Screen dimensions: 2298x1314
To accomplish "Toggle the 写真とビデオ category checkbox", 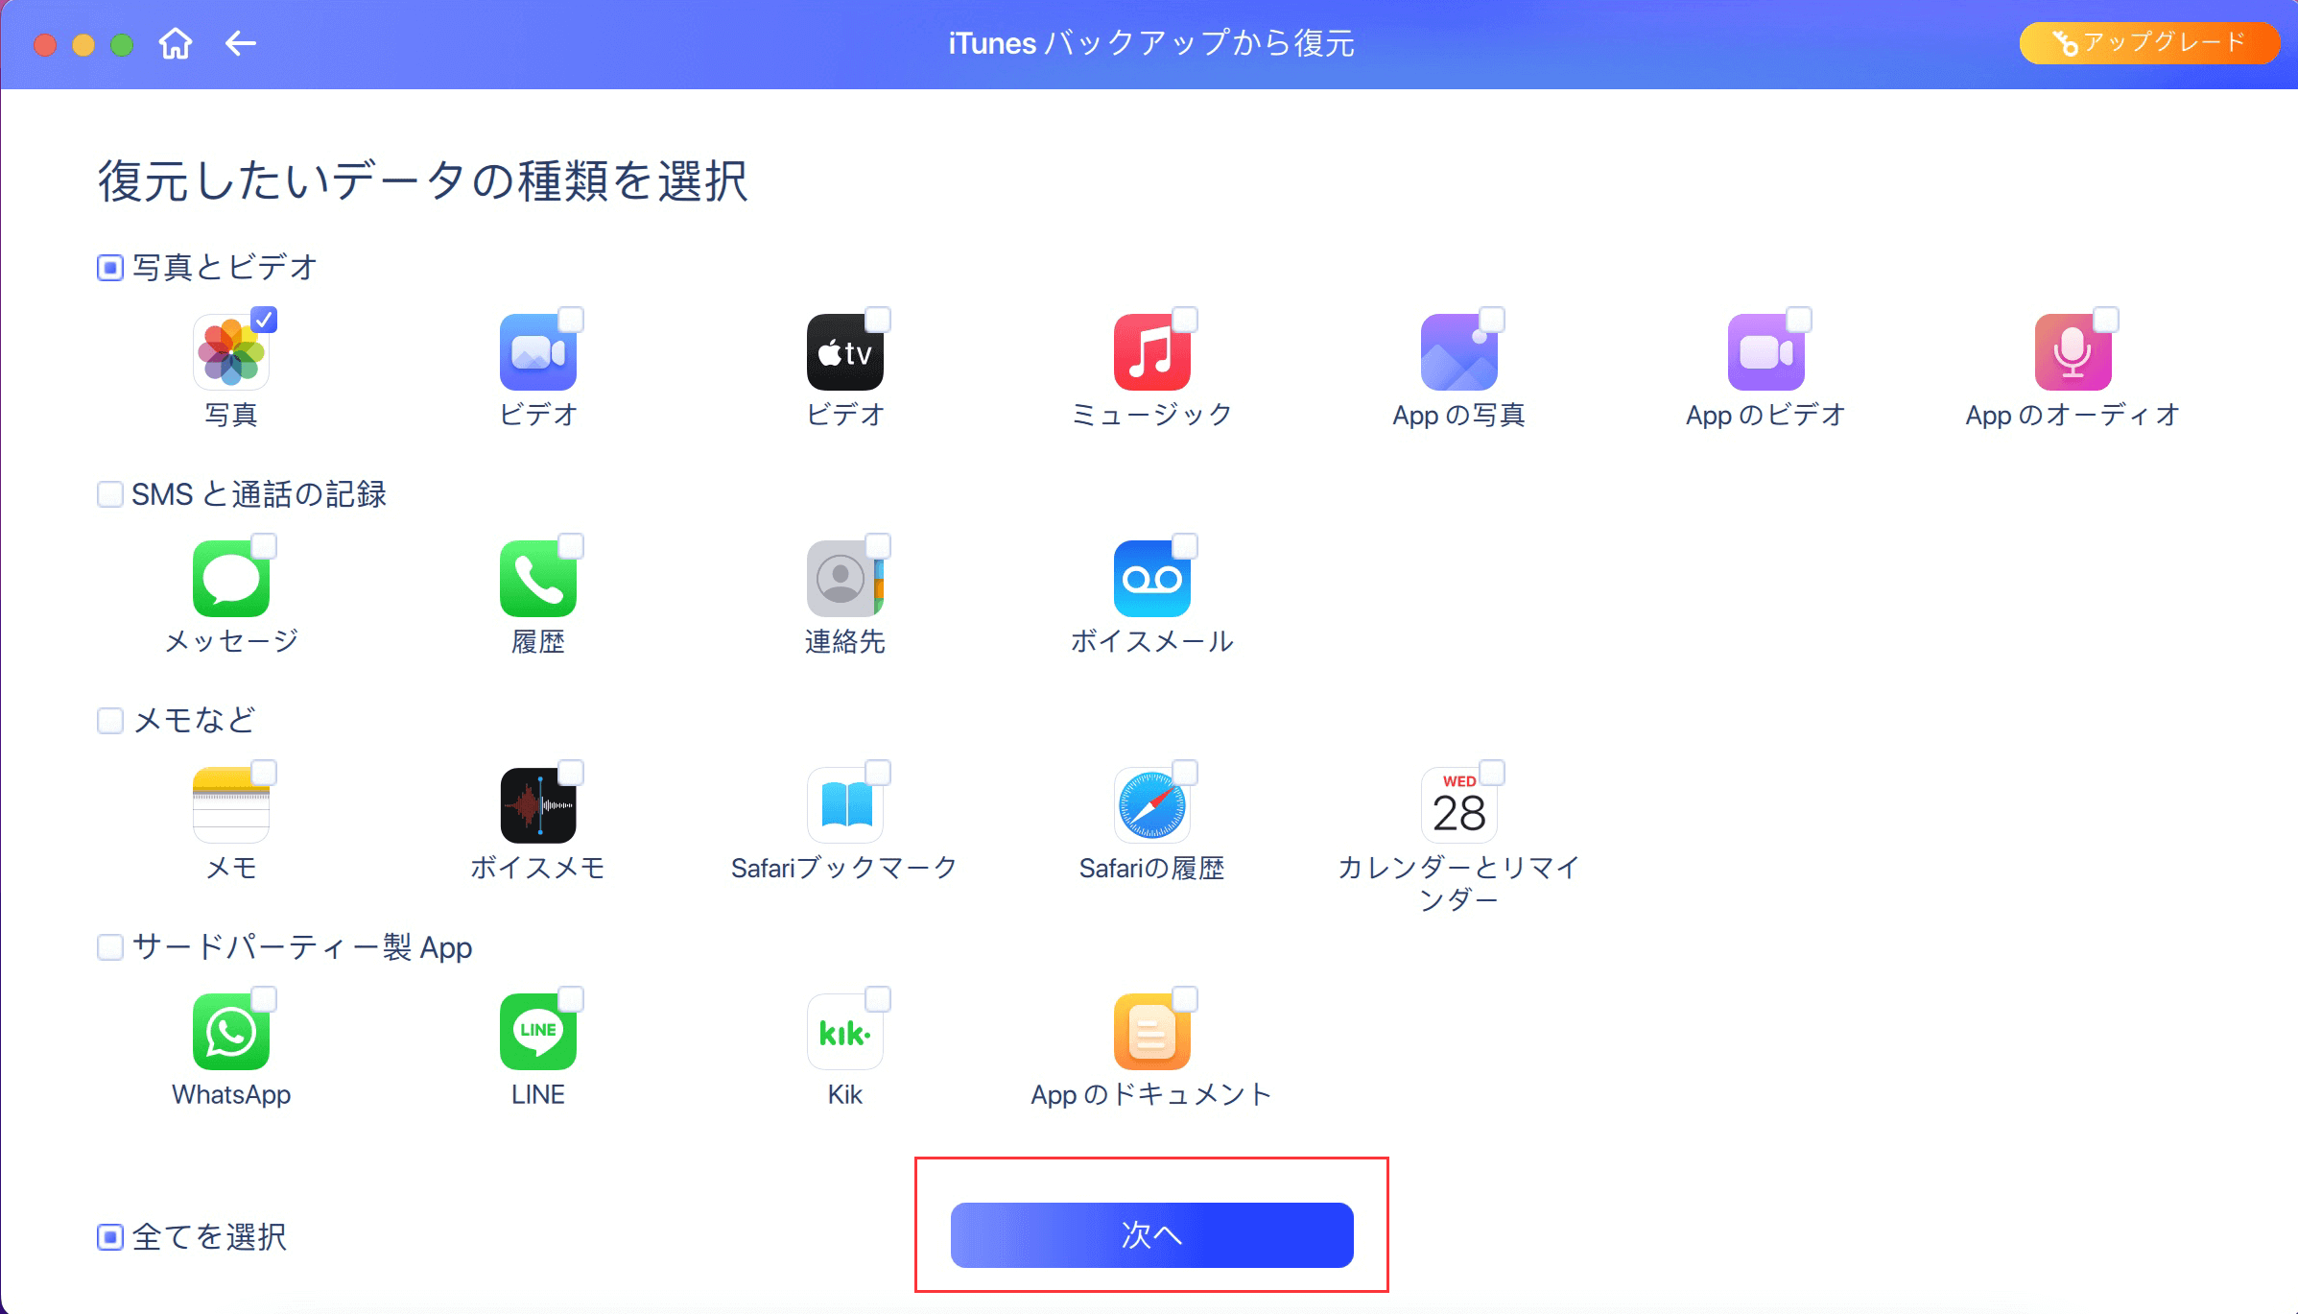I will pyautogui.click(x=110, y=268).
